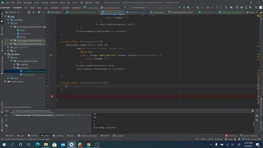Hide the Run tool window minus icon
The height and width of the screenshot is (148, 263).
[257, 111]
